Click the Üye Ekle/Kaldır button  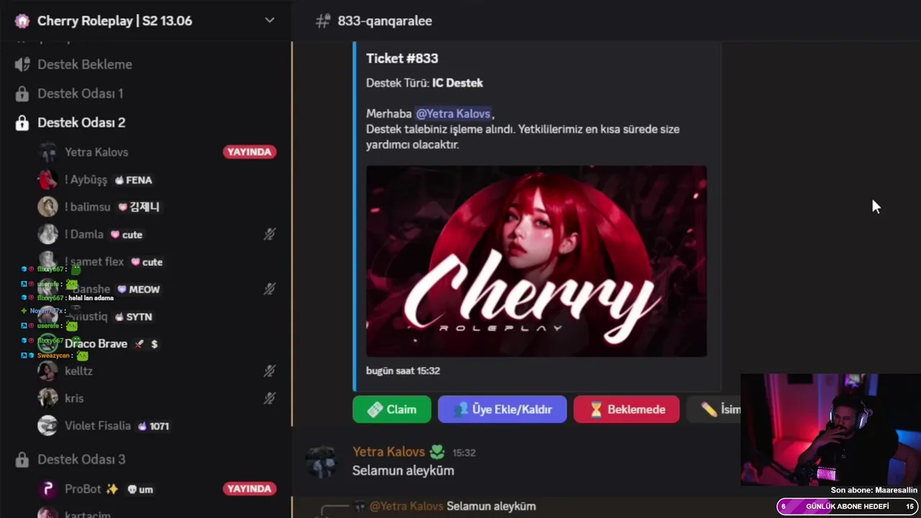(502, 409)
